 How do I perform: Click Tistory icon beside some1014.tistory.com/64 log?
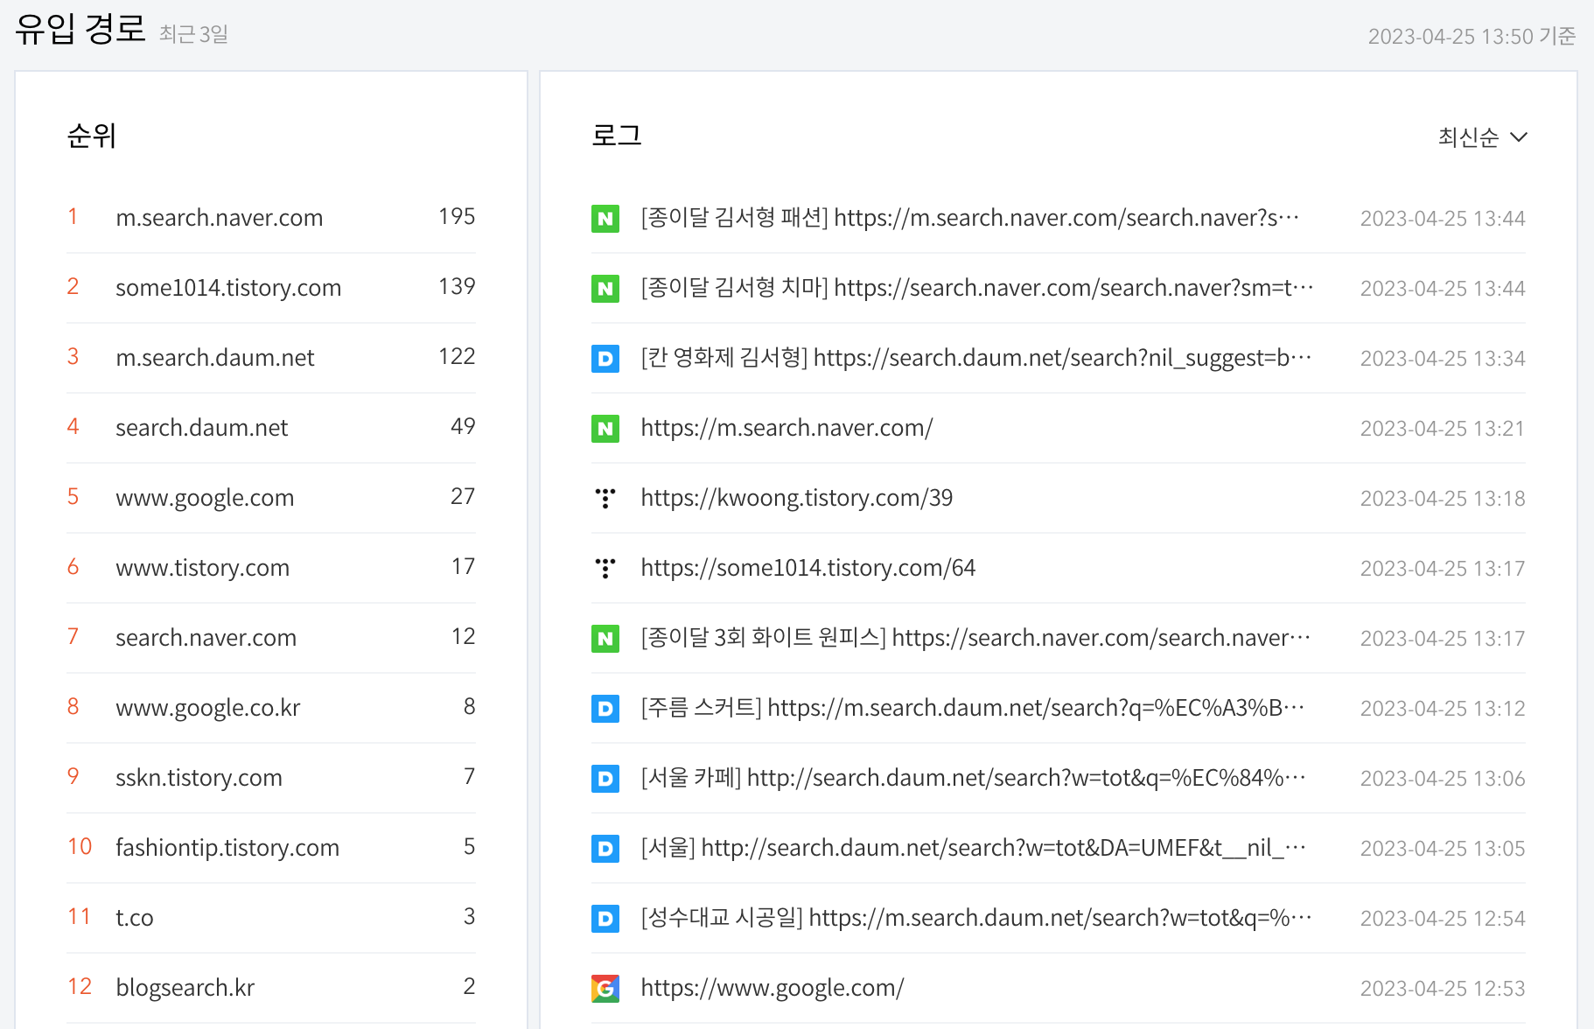click(x=605, y=568)
